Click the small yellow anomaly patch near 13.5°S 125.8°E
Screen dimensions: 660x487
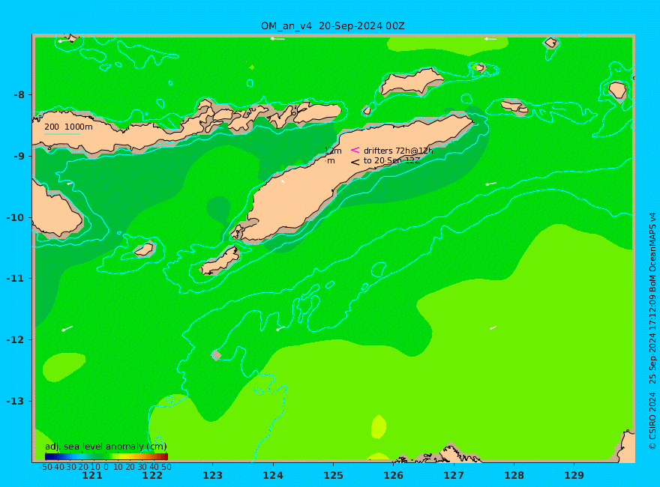click(379, 426)
